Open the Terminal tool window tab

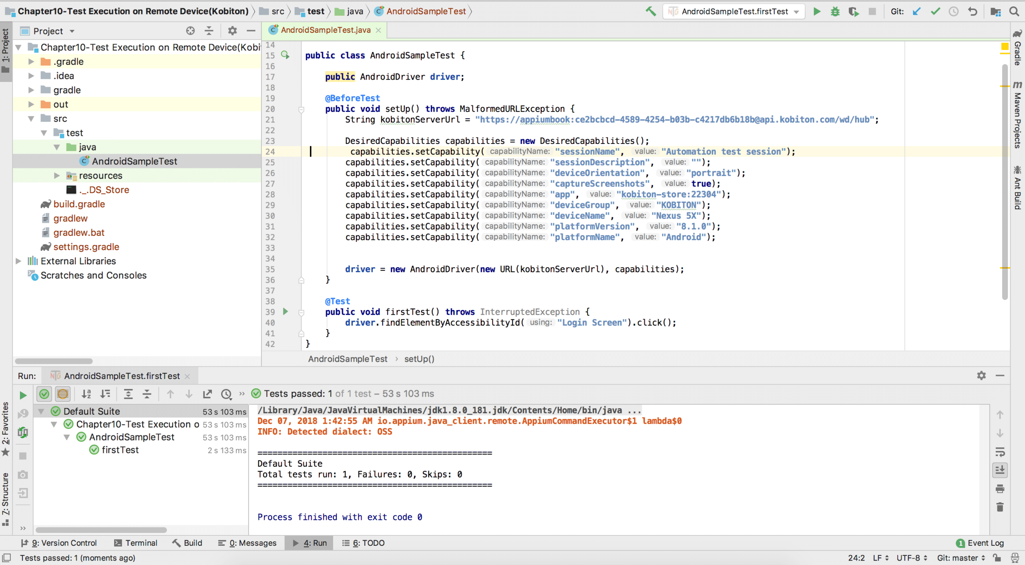[x=136, y=543]
